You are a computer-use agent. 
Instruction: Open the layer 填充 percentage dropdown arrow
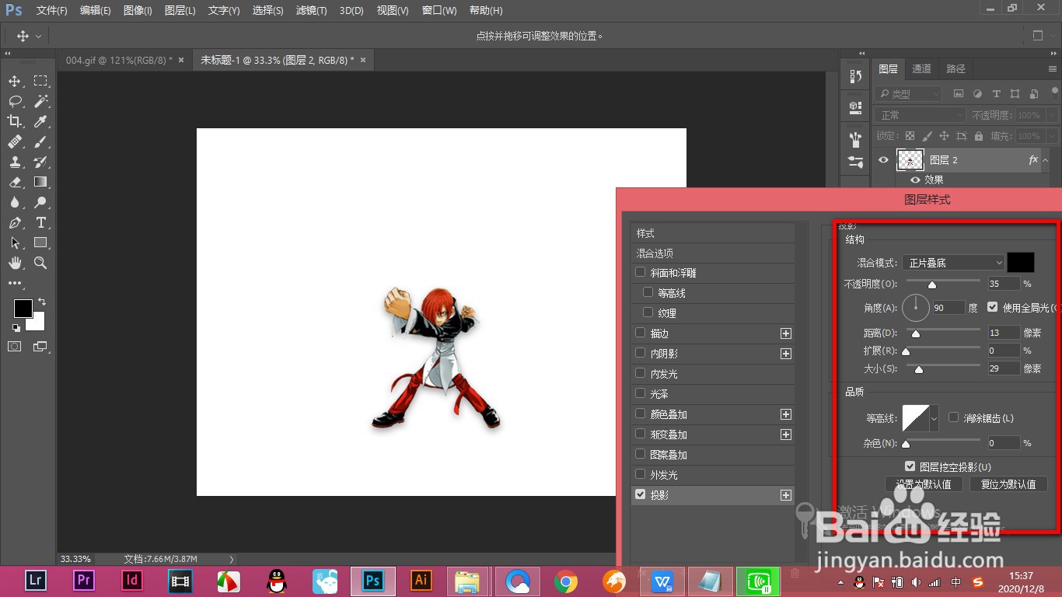pyautogui.click(x=1051, y=136)
